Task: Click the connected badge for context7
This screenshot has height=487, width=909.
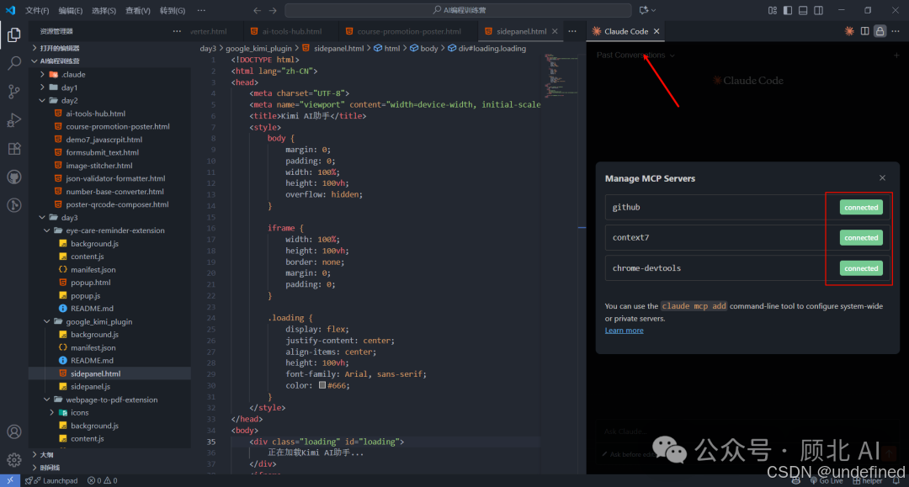Action: (861, 237)
